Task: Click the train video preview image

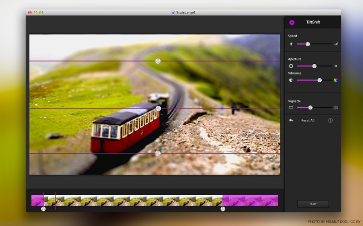Action: (x=155, y=104)
